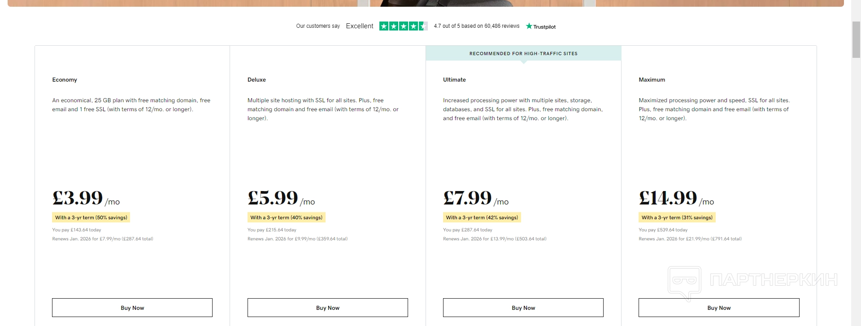Click Buy Now for Deluxe plan
The height and width of the screenshot is (326, 861).
click(x=327, y=308)
